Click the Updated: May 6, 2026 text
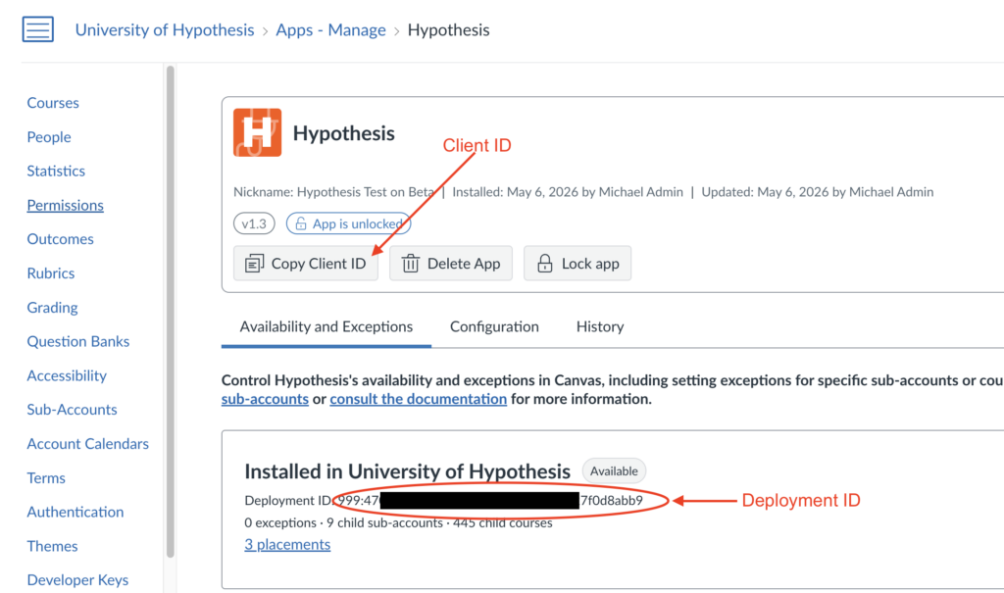The width and height of the screenshot is (1004, 593). (818, 192)
